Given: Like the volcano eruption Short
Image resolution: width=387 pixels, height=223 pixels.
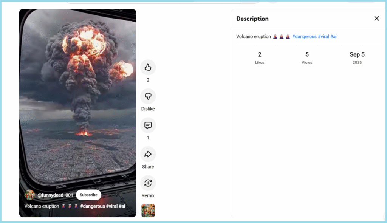Looking at the screenshot, I should tap(148, 68).
